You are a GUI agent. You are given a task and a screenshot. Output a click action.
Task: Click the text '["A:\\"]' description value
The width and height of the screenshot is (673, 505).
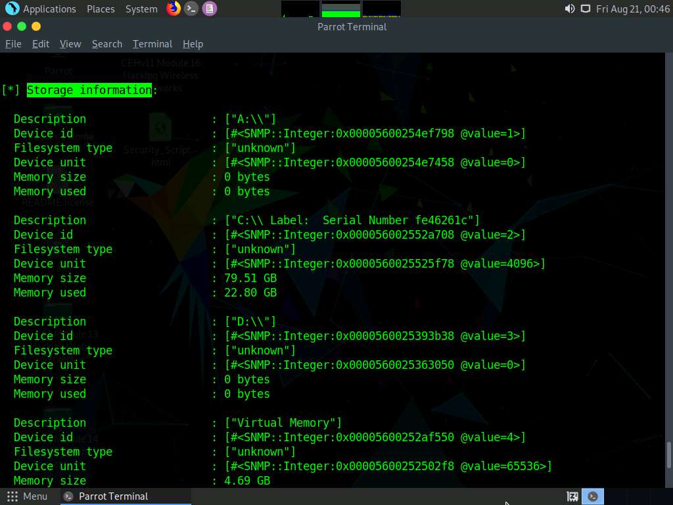[x=250, y=119]
